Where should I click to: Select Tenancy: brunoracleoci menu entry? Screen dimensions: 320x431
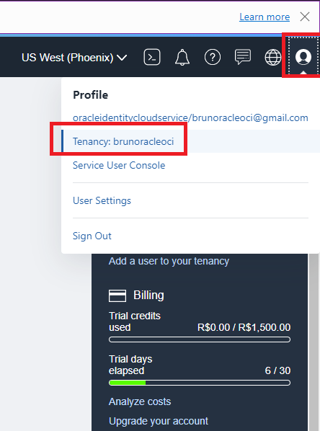click(123, 141)
